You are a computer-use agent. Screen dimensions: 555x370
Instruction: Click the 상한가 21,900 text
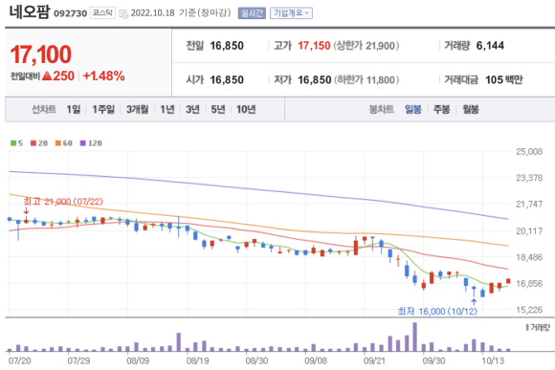(366, 46)
